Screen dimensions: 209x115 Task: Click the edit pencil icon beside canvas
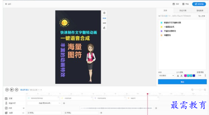tap(104, 28)
